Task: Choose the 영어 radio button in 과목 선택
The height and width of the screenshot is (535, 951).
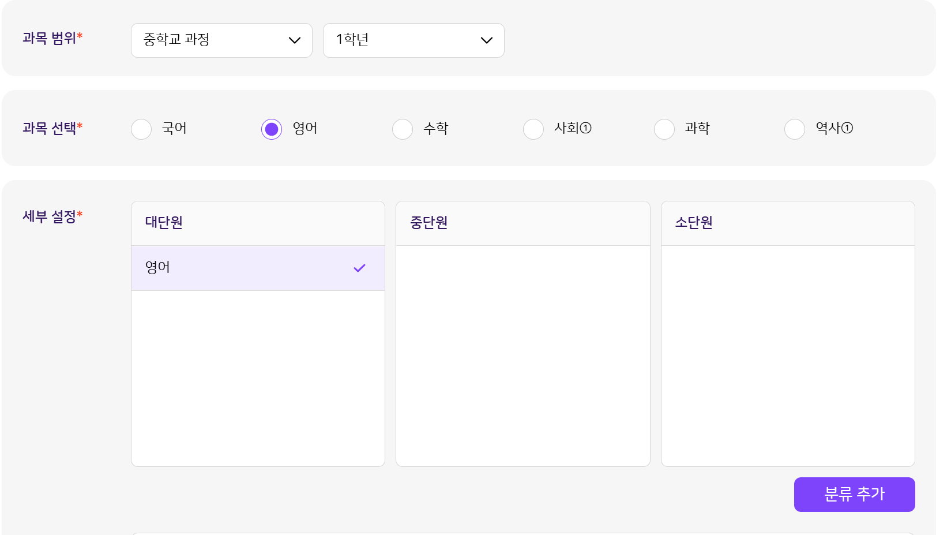Action: pyautogui.click(x=272, y=129)
